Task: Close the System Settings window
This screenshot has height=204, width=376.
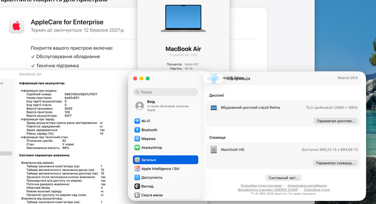Action: pos(135,78)
